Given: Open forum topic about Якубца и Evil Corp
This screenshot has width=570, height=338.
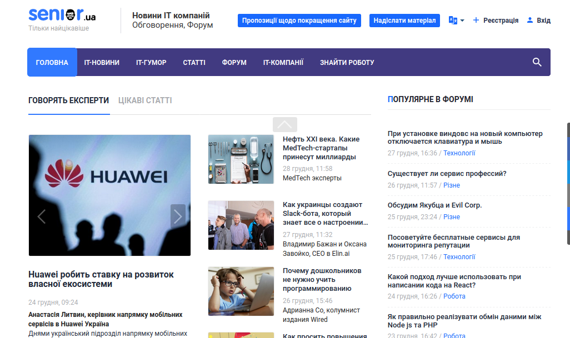Looking at the screenshot, I should click(434, 205).
